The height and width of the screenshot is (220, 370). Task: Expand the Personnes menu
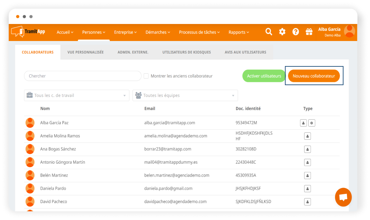click(93, 32)
